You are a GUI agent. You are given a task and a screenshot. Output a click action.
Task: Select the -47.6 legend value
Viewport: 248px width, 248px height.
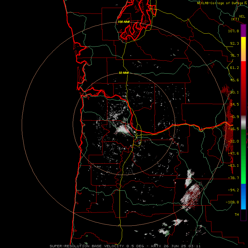click(x=233, y=153)
